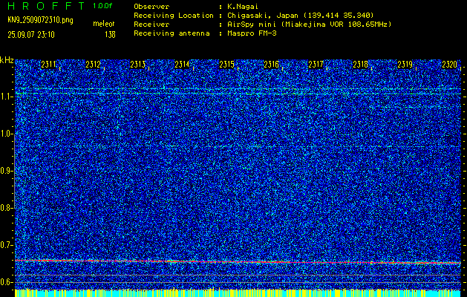Click the 2320 time marker
467x297 pixels.
(449, 65)
